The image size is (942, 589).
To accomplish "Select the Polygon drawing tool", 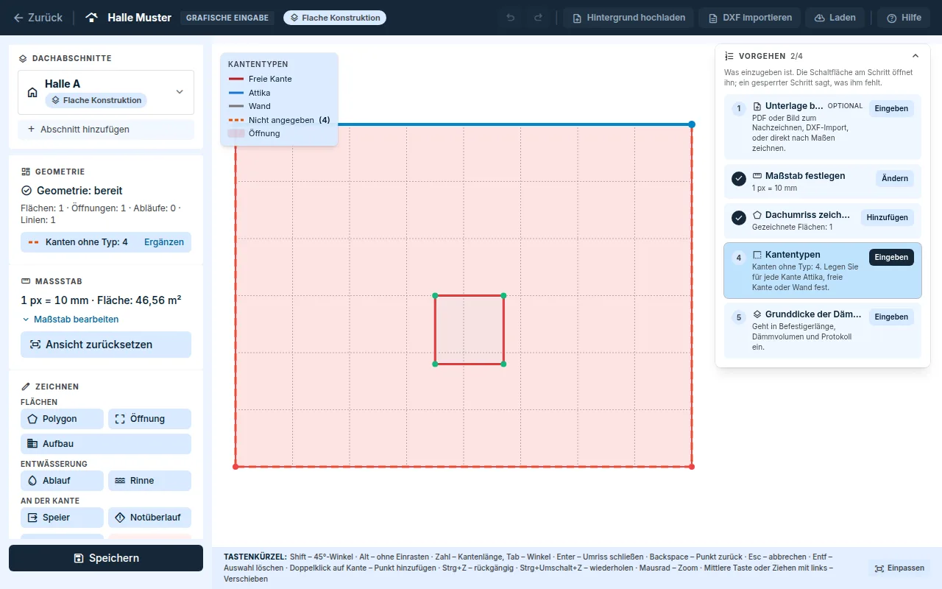I will click(x=62, y=419).
